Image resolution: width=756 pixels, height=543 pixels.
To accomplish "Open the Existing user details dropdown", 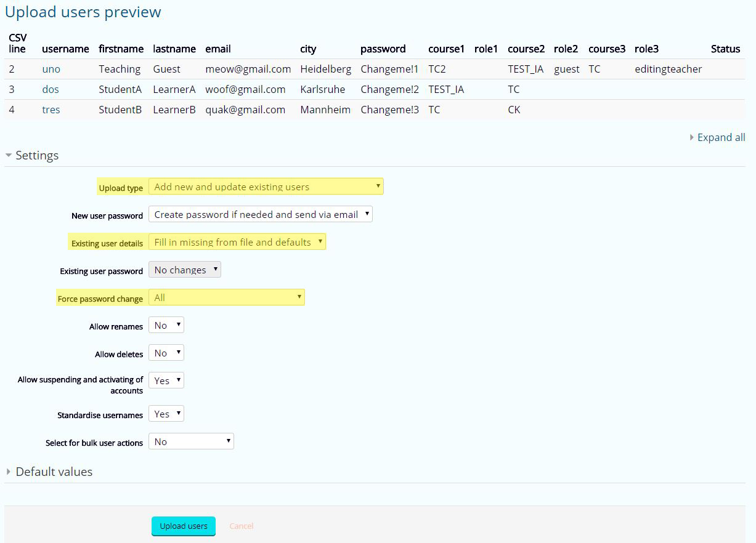I will [237, 242].
